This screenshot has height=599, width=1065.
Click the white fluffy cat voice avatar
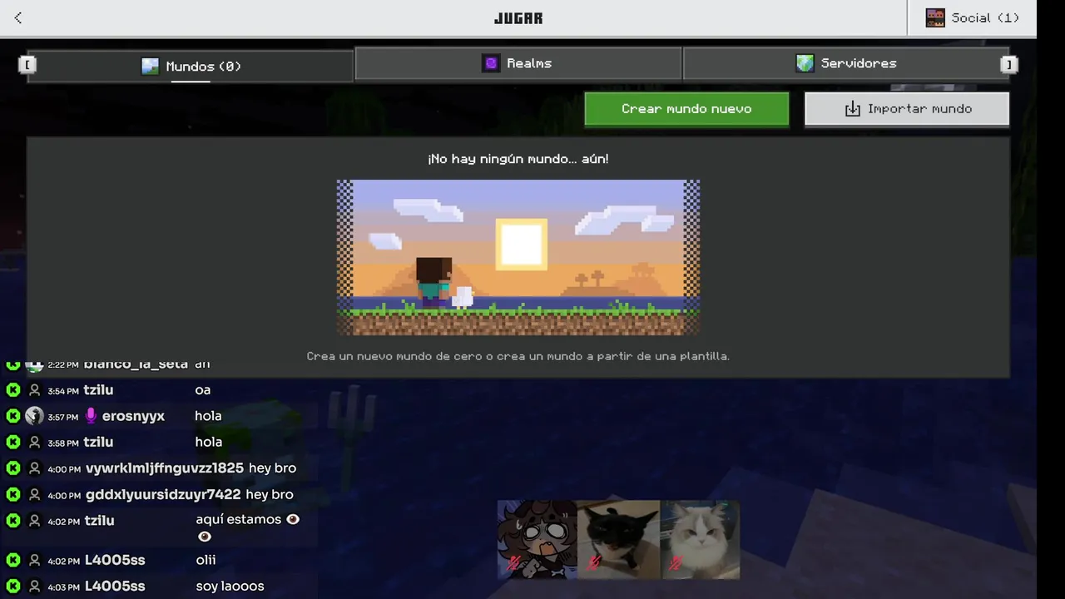point(700,539)
